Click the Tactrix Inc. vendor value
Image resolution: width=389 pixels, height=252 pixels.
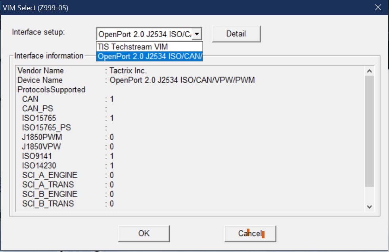[128, 71]
